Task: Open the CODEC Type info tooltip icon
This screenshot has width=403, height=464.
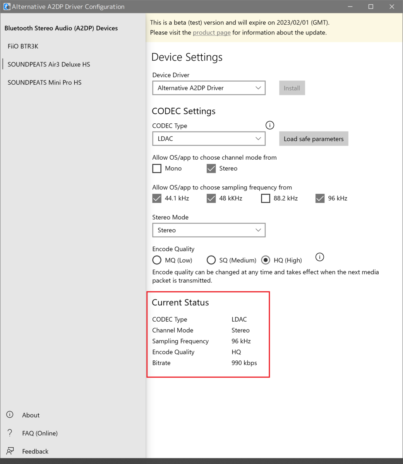Action: point(269,125)
